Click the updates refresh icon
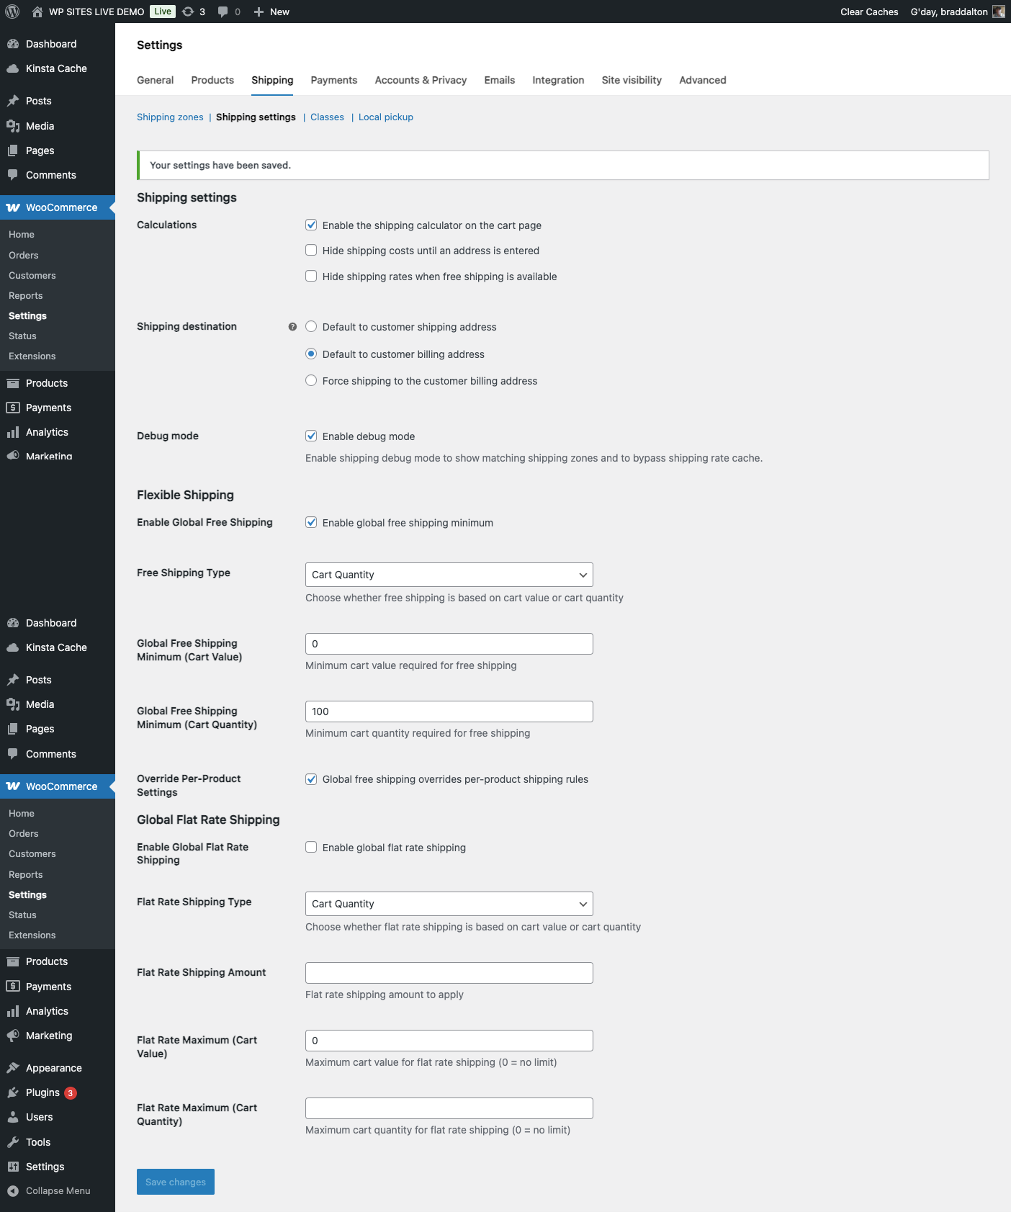This screenshot has height=1212, width=1011. click(188, 12)
